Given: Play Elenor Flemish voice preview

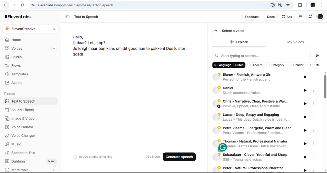Looking at the screenshot, I should [305, 77].
